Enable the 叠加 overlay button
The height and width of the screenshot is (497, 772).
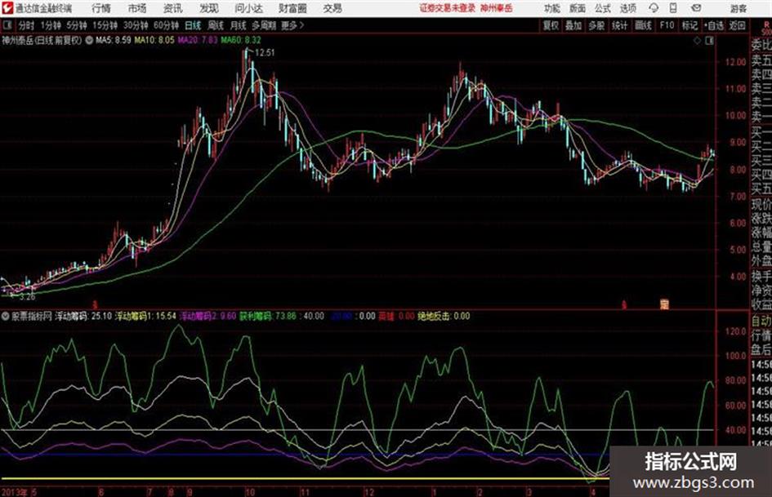pos(573,25)
